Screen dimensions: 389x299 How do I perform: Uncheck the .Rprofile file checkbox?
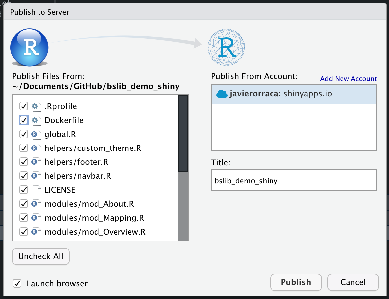(24, 106)
